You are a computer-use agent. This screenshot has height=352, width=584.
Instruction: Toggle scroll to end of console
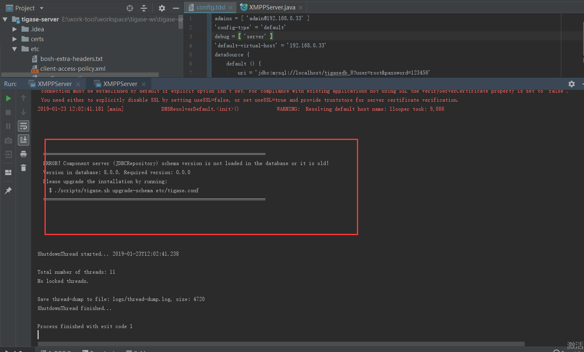pyautogui.click(x=23, y=140)
